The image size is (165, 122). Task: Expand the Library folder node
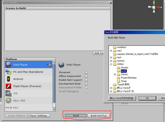[115, 75]
